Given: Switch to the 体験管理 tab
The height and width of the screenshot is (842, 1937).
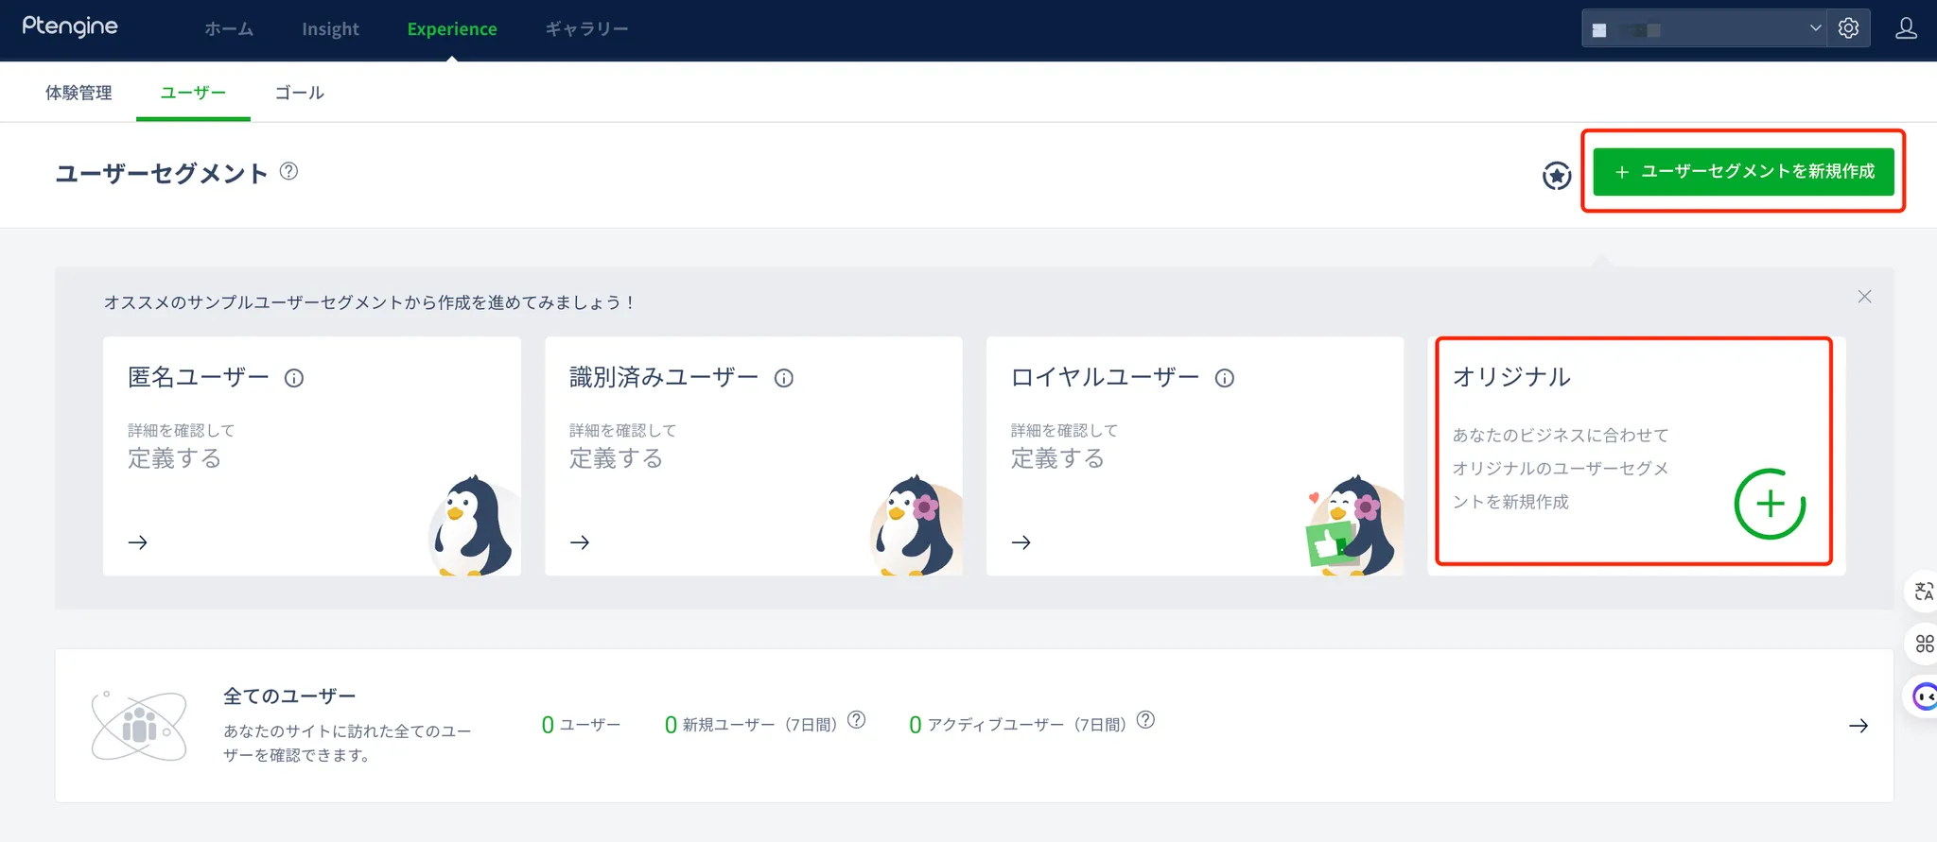Looking at the screenshot, I should (x=79, y=93).
